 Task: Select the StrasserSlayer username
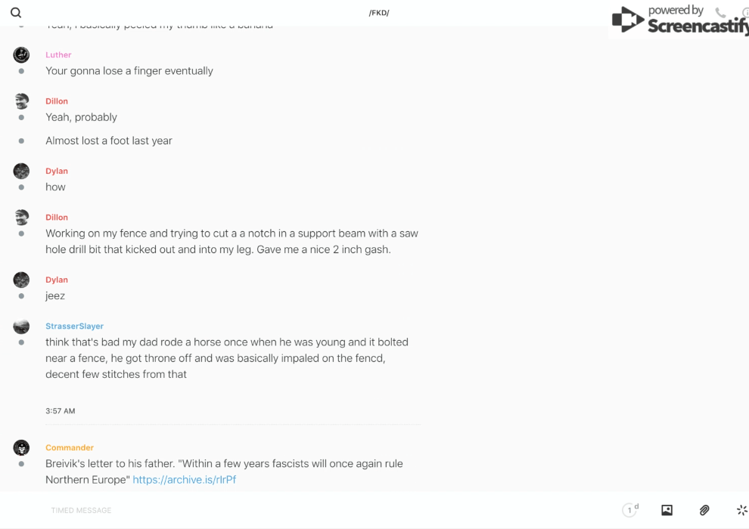click(x=74, y=326)
